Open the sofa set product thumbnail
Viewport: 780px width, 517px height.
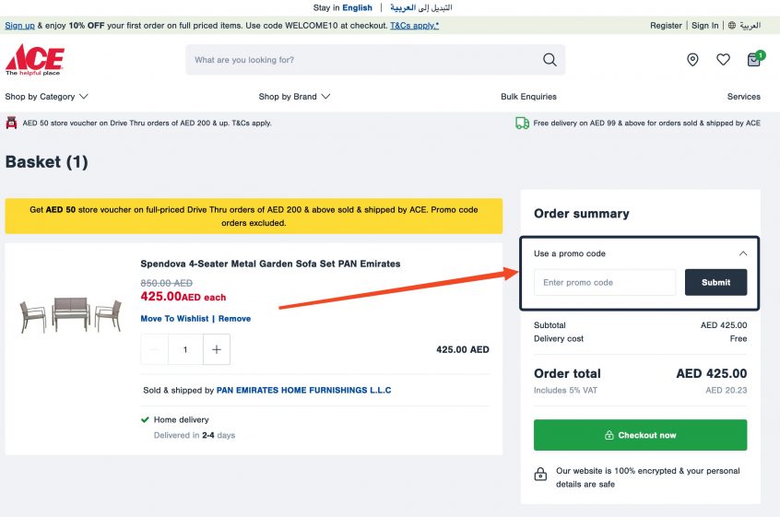pyautogui.click(x=71, y=315)
